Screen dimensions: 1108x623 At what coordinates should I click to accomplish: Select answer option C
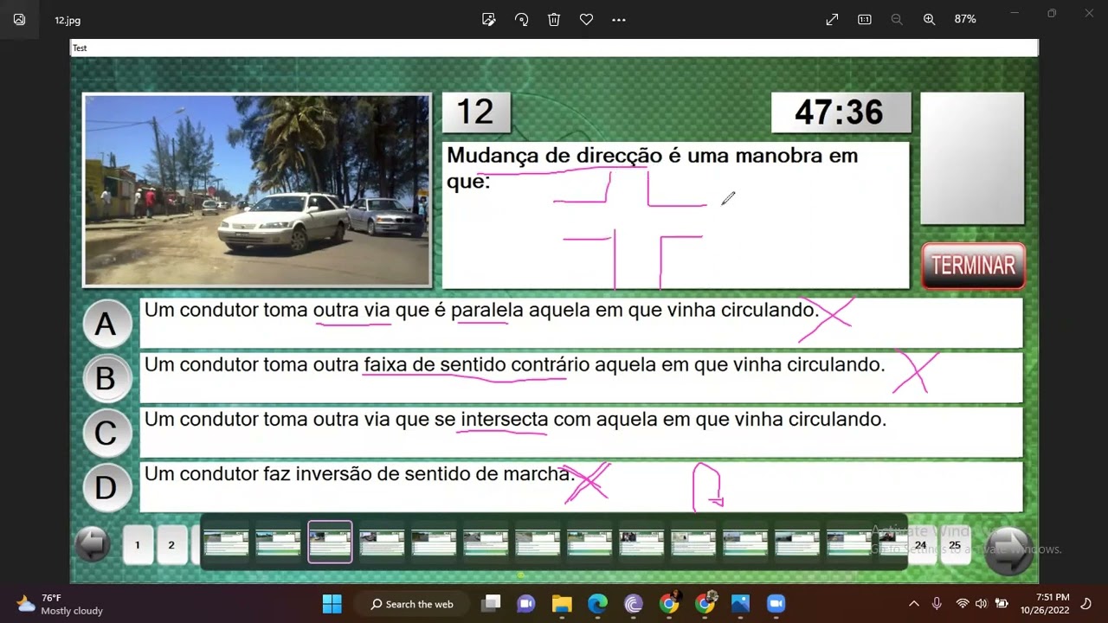tap(106, 433)
